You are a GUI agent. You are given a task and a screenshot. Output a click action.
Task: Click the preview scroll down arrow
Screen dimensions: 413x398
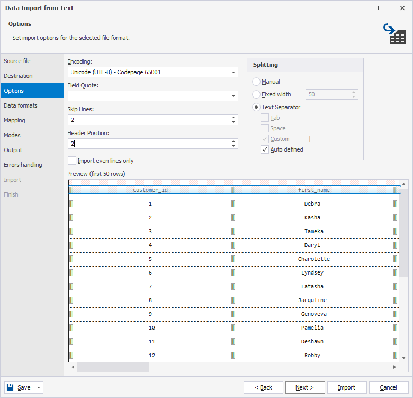[x=403, y=358]
